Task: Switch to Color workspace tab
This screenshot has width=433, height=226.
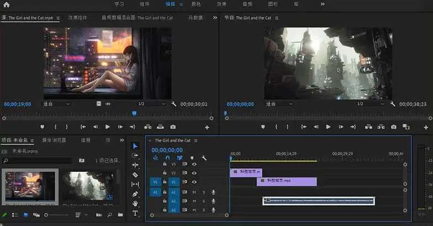Action: point(196,4)
